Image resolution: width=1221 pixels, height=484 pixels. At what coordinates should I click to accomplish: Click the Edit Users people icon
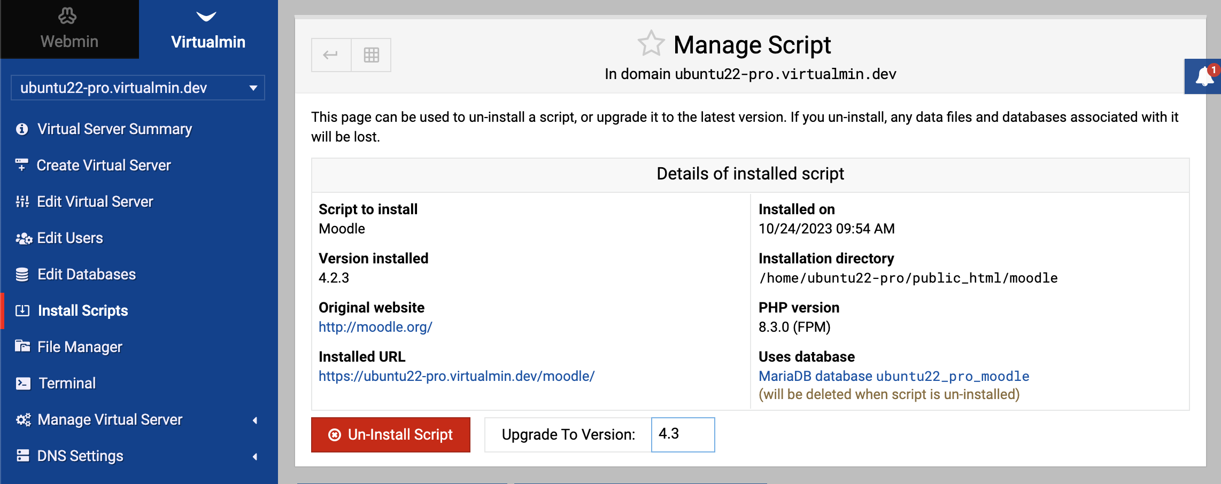[24, 238]
